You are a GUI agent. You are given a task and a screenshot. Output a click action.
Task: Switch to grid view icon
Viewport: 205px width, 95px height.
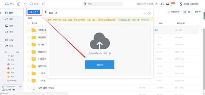189,12
